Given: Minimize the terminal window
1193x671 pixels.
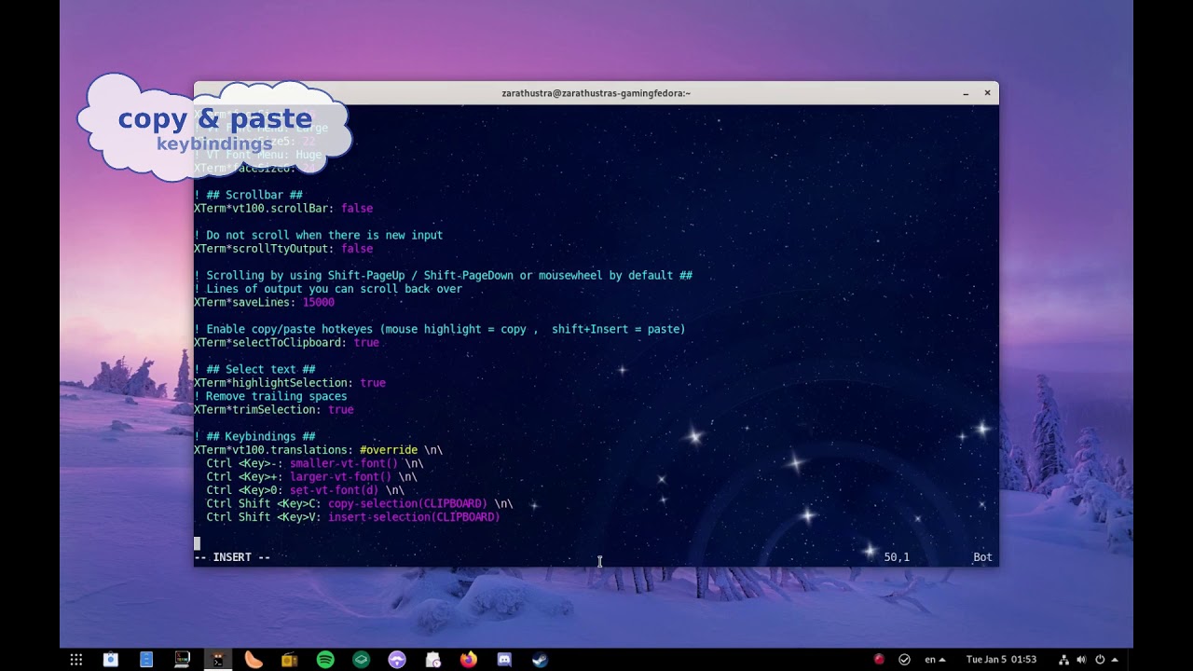Looking at the screenshot, I should click(966, 93).
